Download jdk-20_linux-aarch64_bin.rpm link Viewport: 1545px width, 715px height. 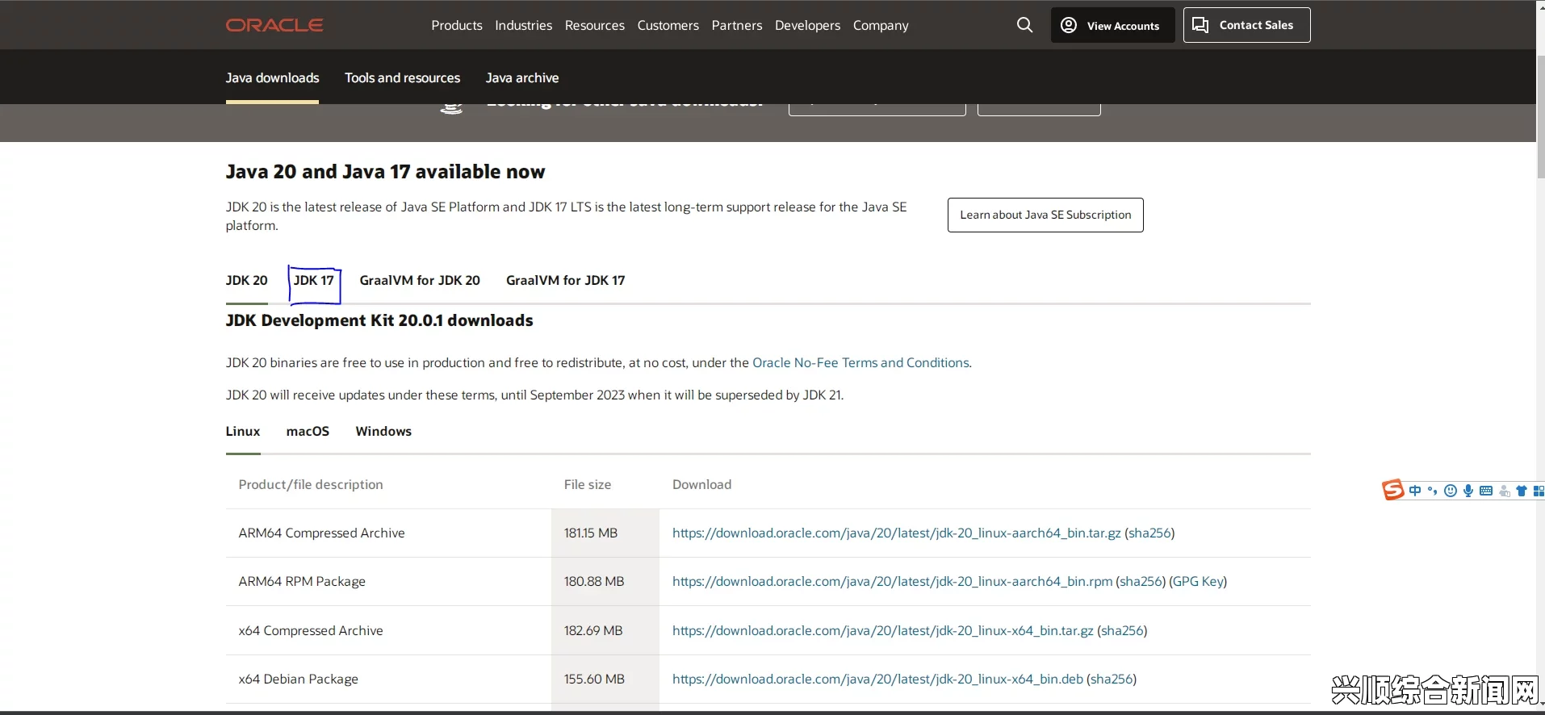pos(892,581)
